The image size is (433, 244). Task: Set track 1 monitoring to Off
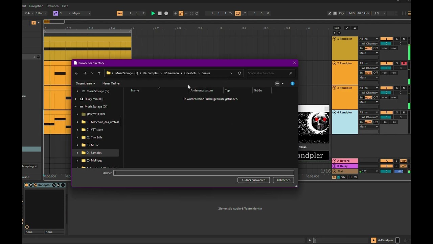[x=375, y=48]
